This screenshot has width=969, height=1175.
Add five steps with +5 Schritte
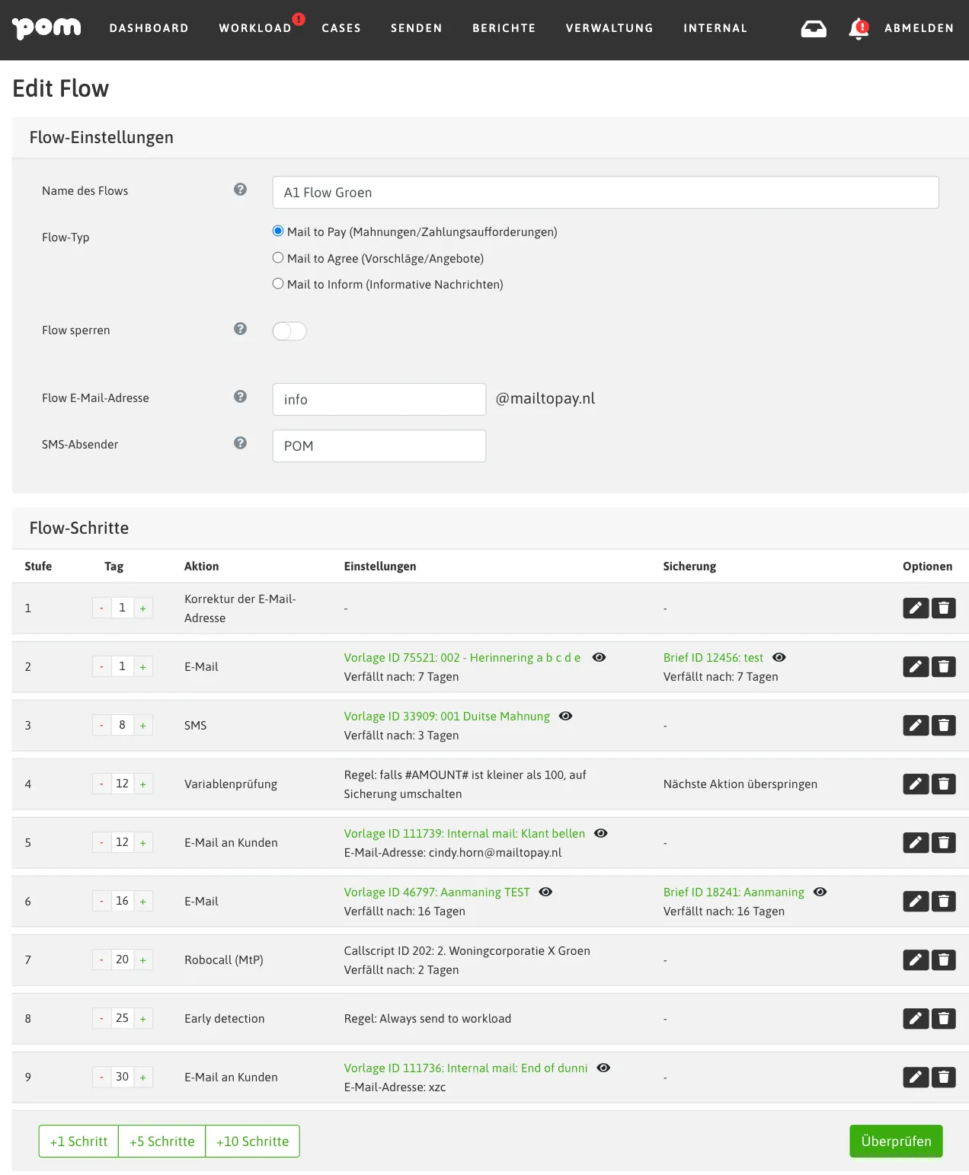point(161,1141)
